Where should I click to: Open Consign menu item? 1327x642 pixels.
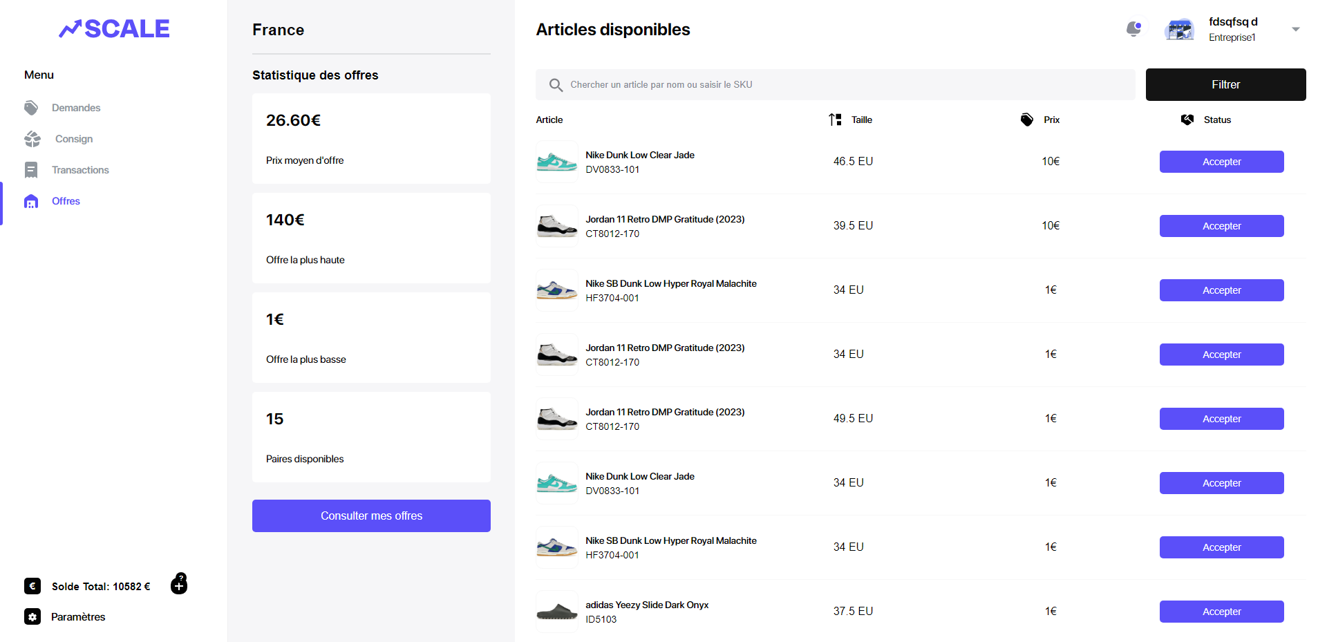[x=74, y=139]
